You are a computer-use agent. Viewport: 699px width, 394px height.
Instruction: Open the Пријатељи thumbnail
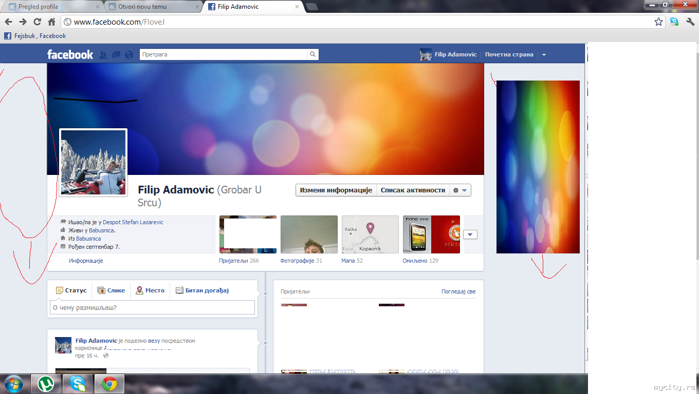248,234
